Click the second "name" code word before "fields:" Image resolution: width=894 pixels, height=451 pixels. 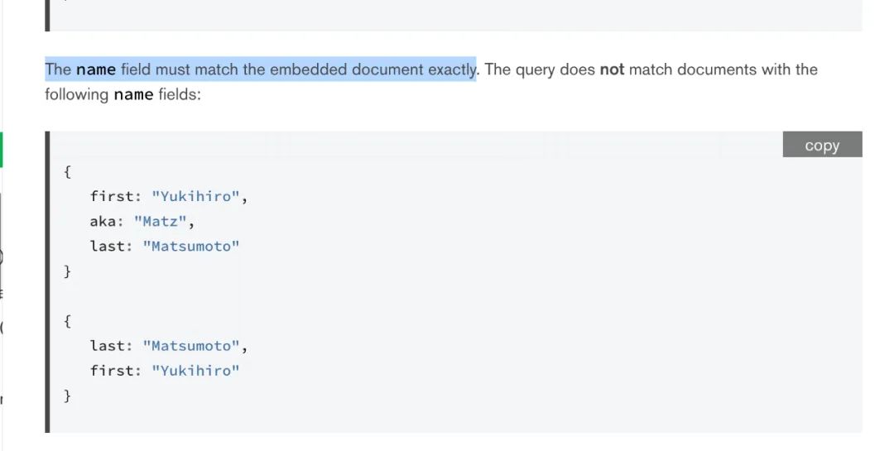133,94
